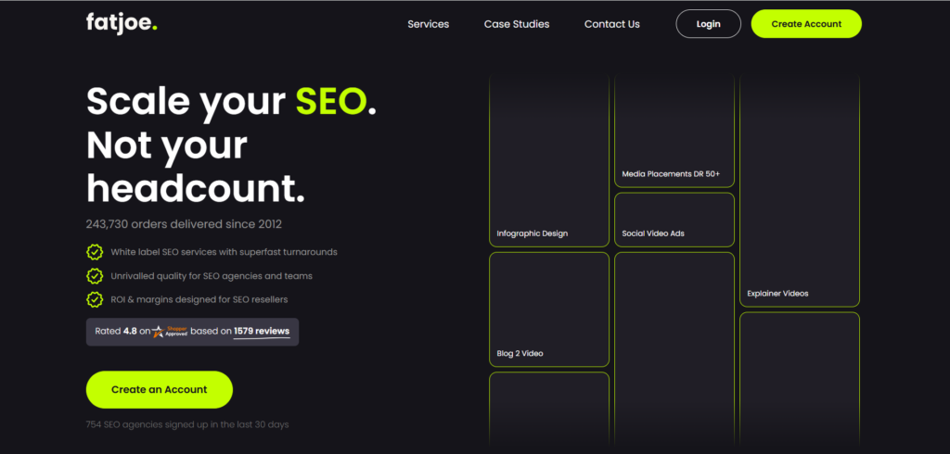Click the "Rated 4.8 on" text

[122, 332]
